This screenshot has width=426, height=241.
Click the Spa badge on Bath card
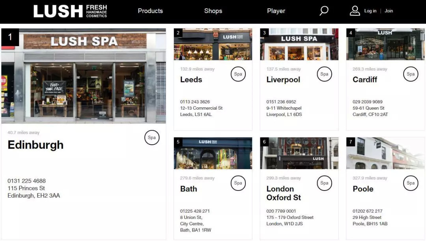pos(238,183)
